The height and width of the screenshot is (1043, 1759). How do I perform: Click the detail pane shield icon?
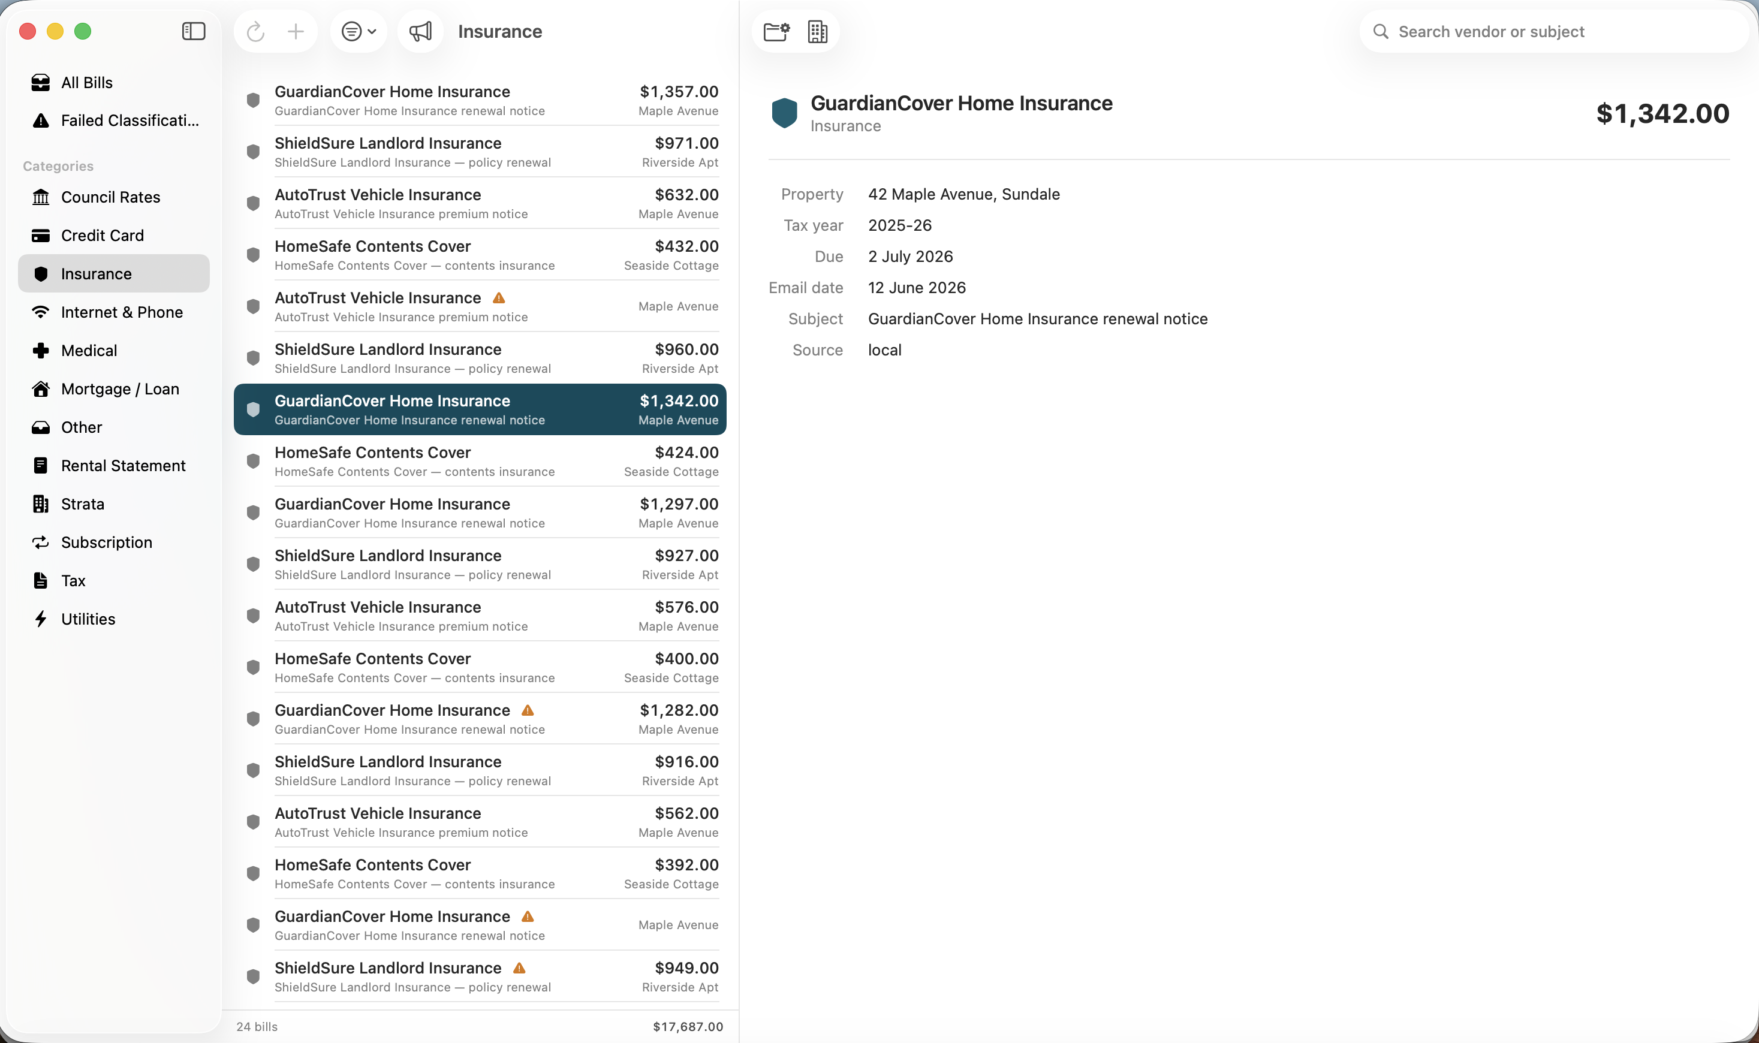(x=784, y=113)
